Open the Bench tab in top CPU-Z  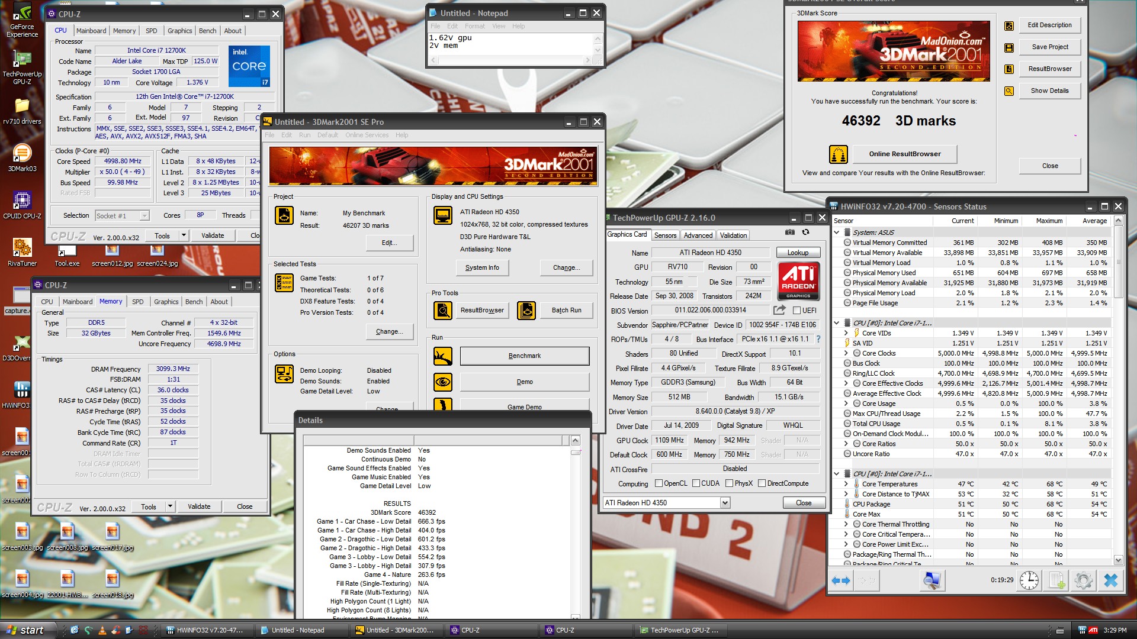pos(207,31)
